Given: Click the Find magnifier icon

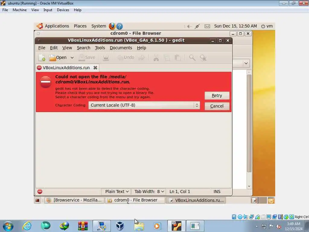Looking at the screenshot, I should (x=192, y=58).
